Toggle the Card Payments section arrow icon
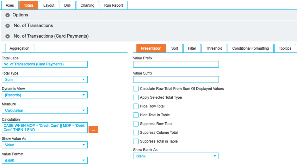297x165 pixels. (x=8, y=36)
